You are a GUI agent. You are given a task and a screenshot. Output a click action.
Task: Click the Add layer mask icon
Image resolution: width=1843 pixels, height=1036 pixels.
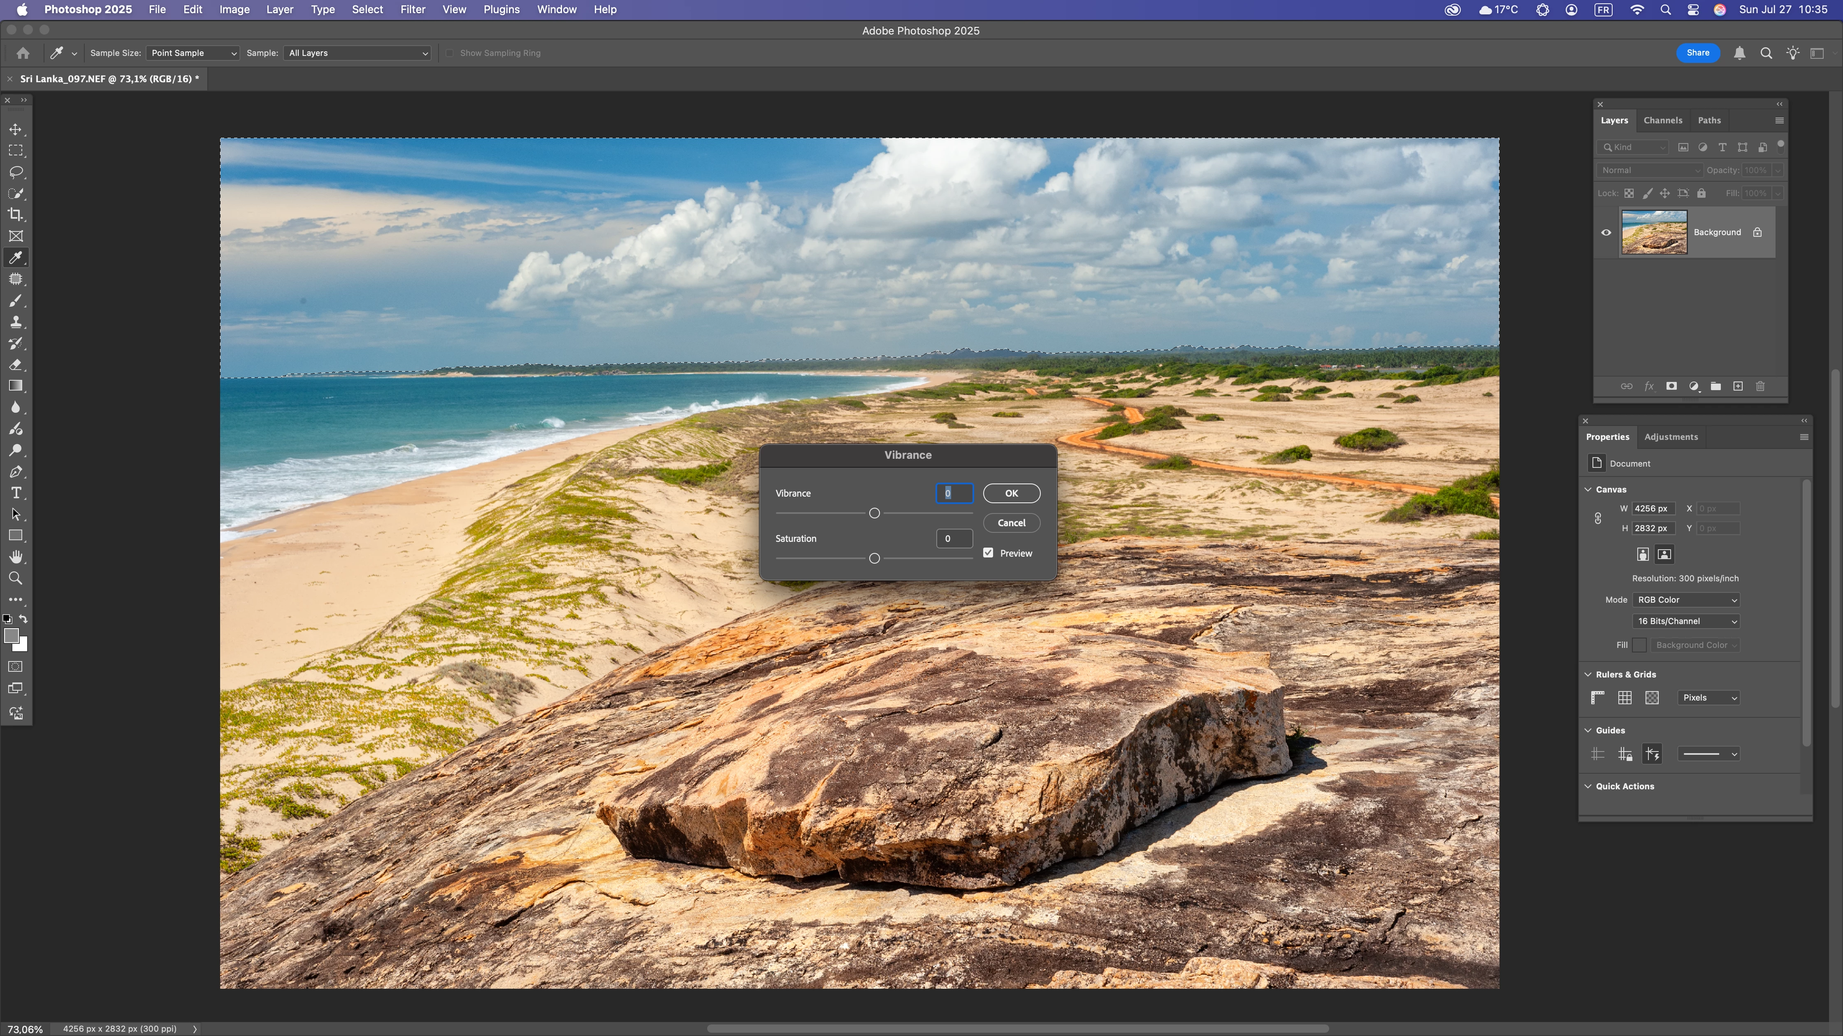point(1671,386)
